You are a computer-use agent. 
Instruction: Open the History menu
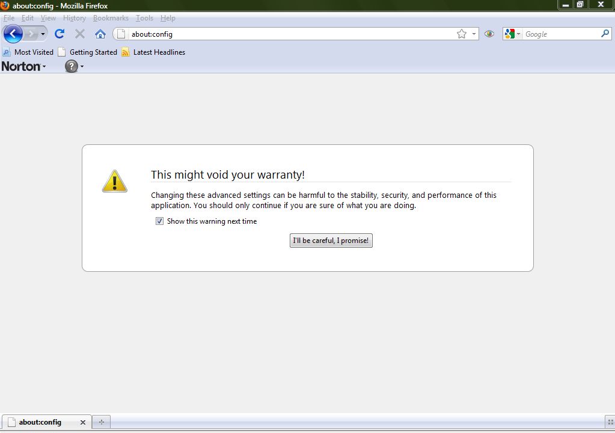tap(75, 18)
